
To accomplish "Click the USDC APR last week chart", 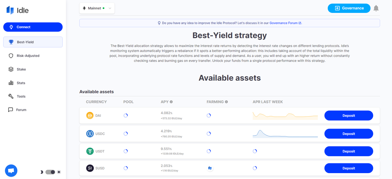I will tap(285, 134).
